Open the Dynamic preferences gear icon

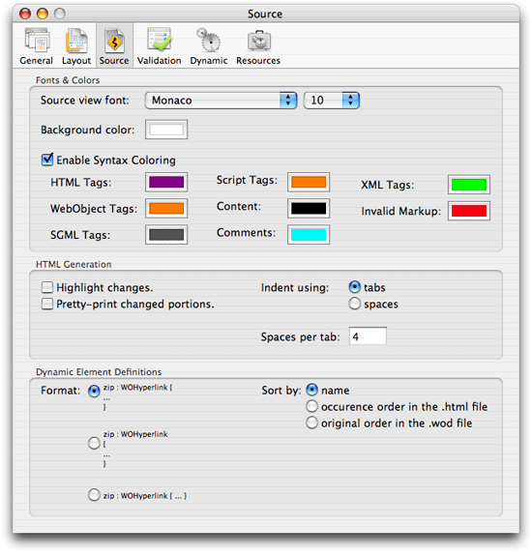tap(209, 40)
